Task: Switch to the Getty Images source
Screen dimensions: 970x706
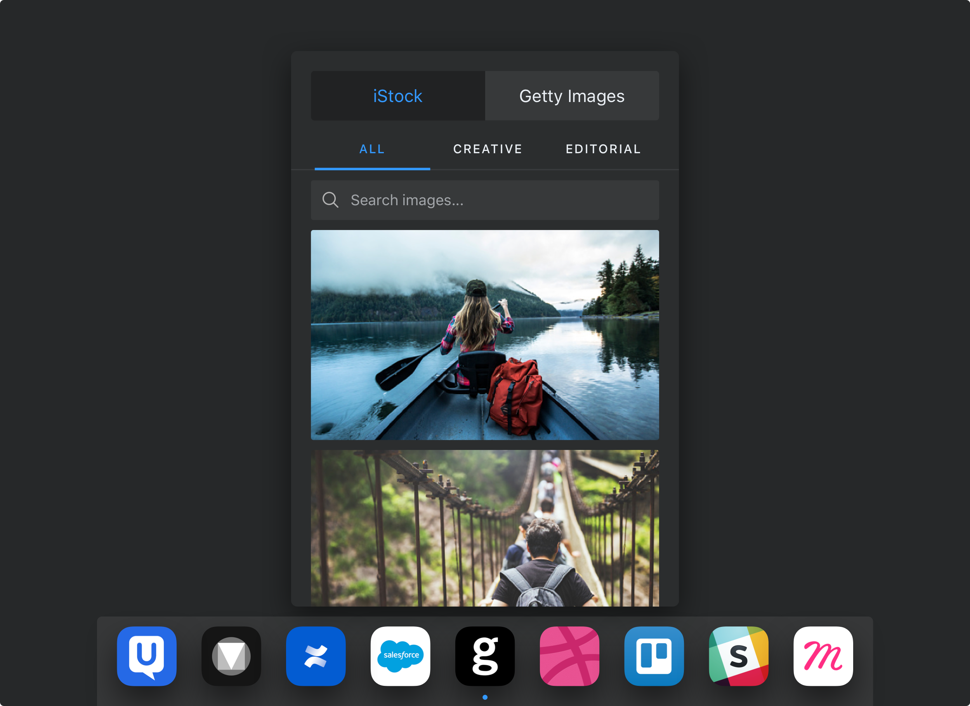Action: point(572,96)
